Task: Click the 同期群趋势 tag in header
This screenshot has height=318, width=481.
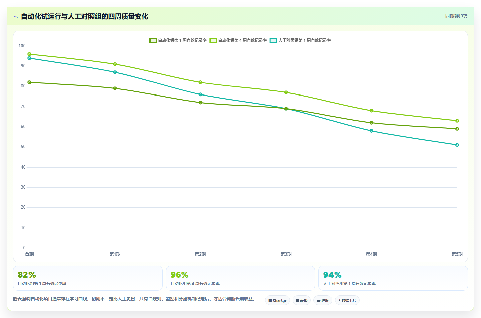Action: [456, 16]
